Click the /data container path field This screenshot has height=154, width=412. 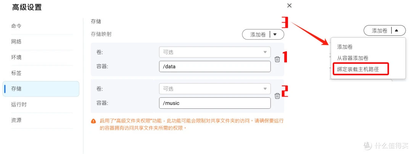pos(215,67)
